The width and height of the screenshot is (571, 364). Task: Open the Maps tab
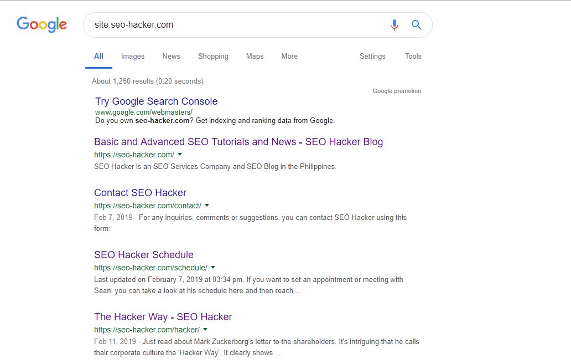pos(255,57)
